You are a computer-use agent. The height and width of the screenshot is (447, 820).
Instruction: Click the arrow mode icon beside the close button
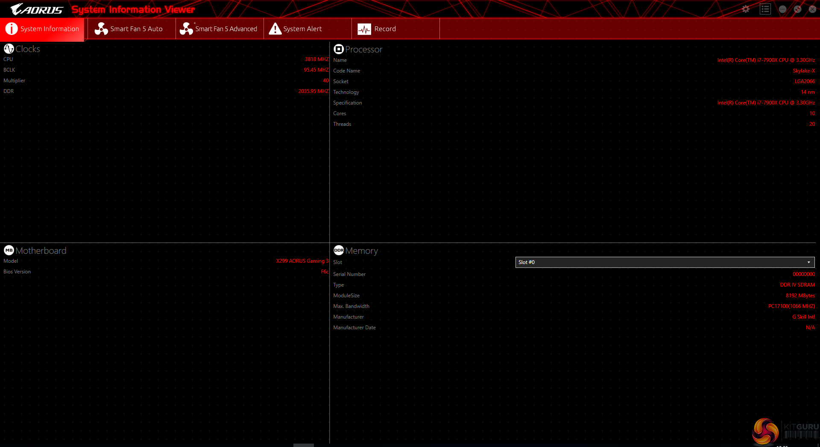click(797, 9)
